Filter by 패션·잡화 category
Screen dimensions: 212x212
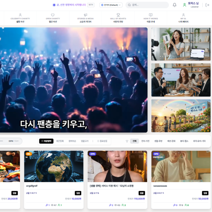171,141
